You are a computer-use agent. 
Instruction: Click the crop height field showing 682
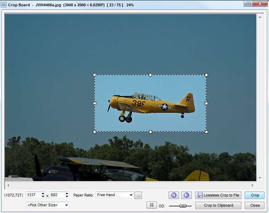click(x=57, y=195)
